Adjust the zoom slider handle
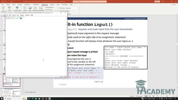The height and width of the screenshot is (100, 178). [167, 96]
